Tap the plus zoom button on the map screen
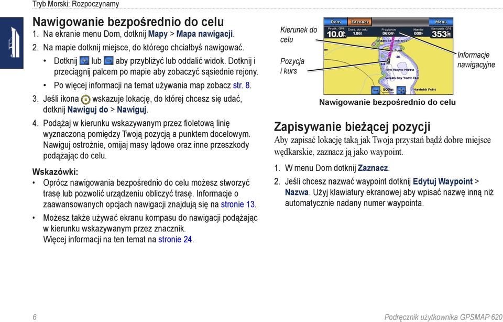The image size is (503, 322). (x=401, y=90)
